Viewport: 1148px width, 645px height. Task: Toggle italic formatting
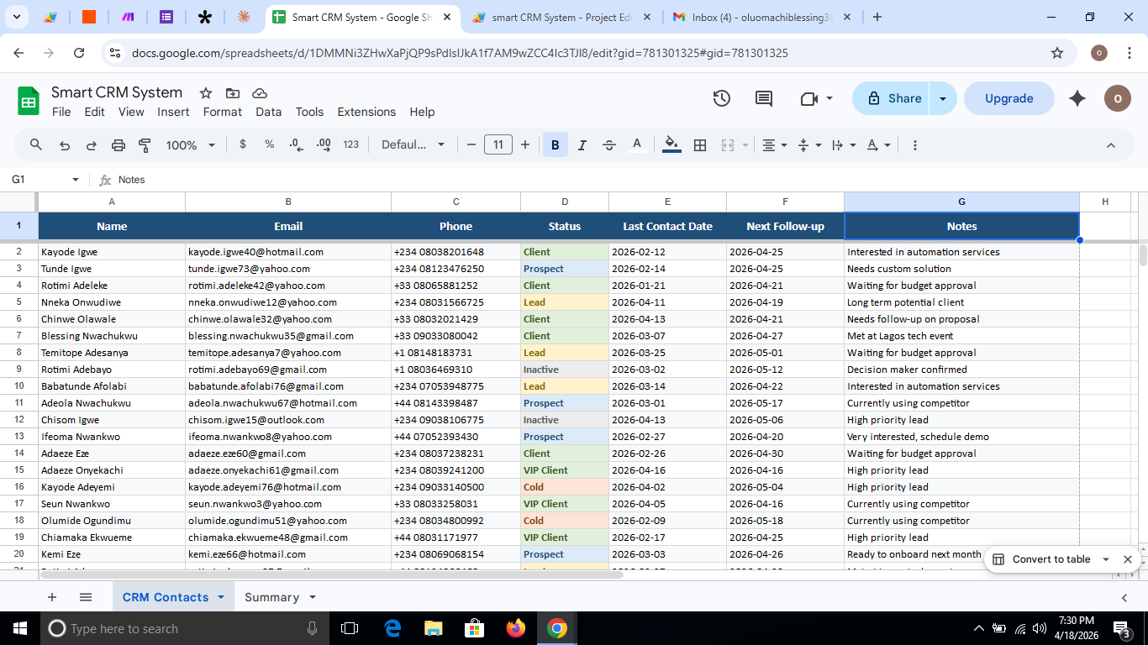582,144
